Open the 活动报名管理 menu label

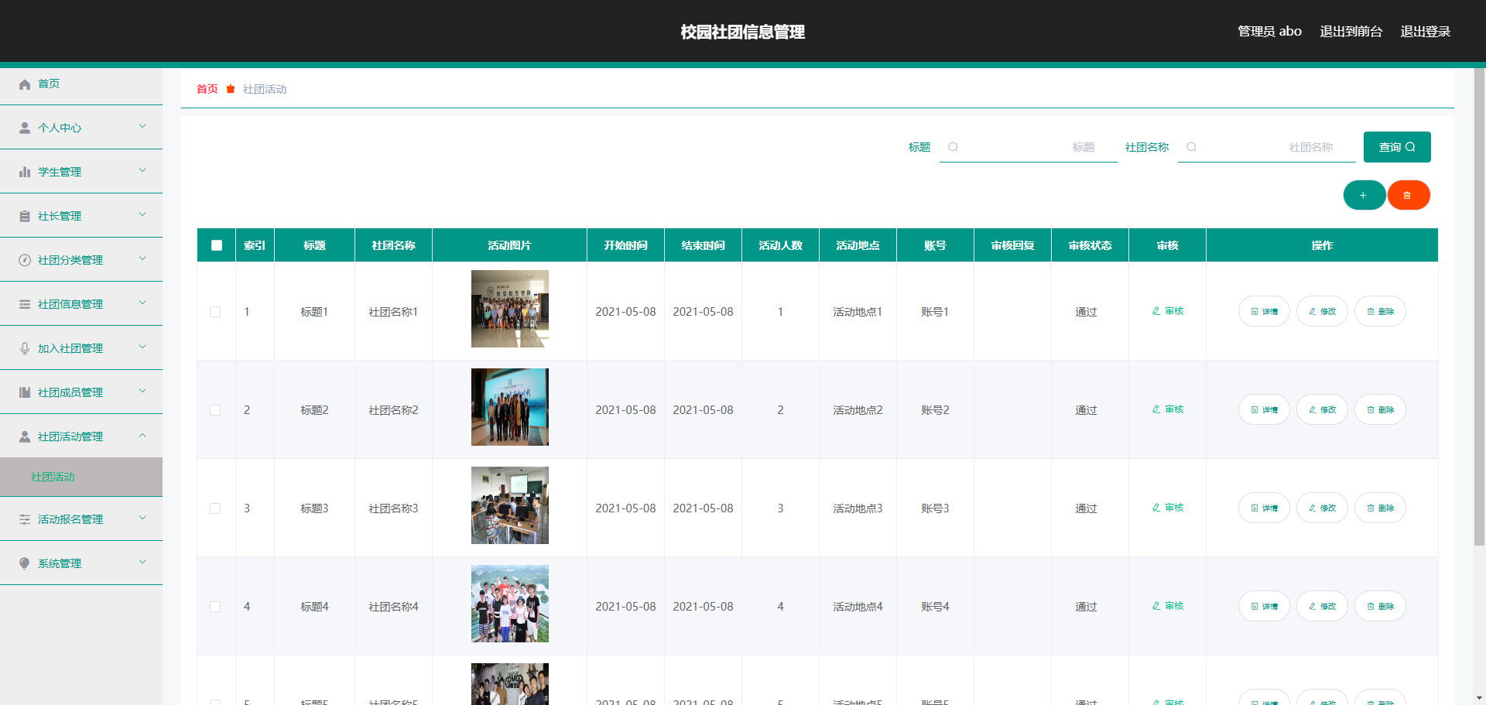(x=70, y=519)
